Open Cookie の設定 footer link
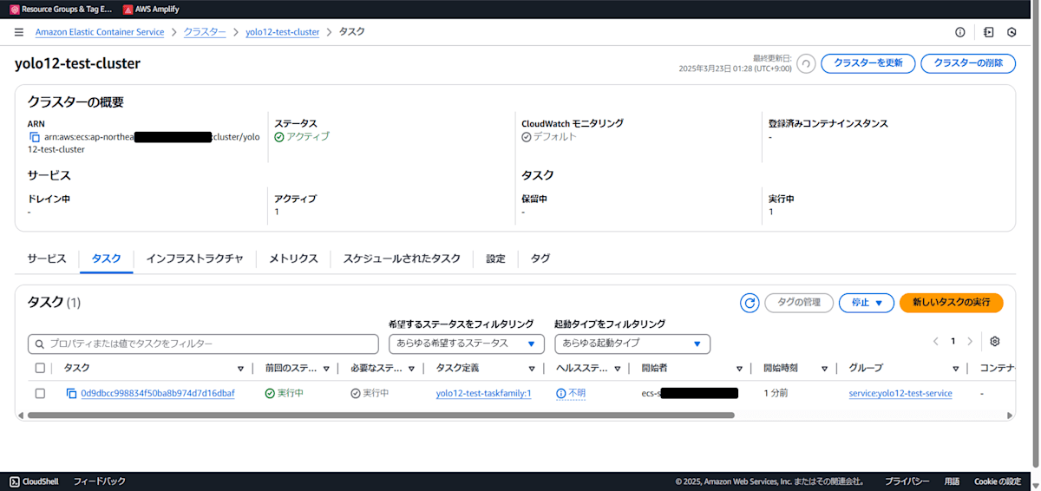The image size is (1041, 491). (x=998, y=481)
